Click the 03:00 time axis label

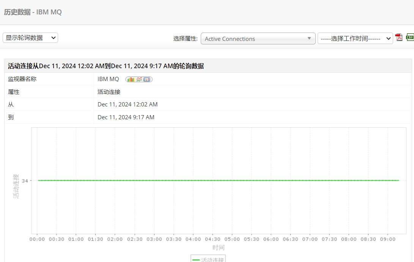(154, 239)
